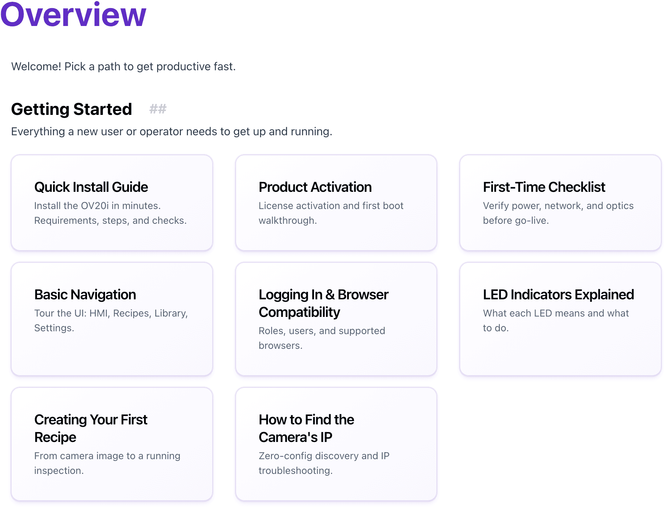Click the description under Basic Navigation

pos(111,320)
